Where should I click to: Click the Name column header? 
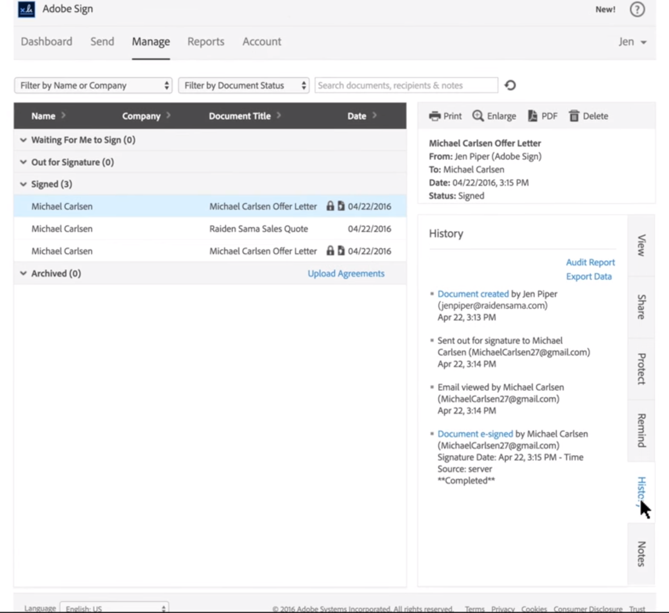pyautogui.click(x=43, y=116)
